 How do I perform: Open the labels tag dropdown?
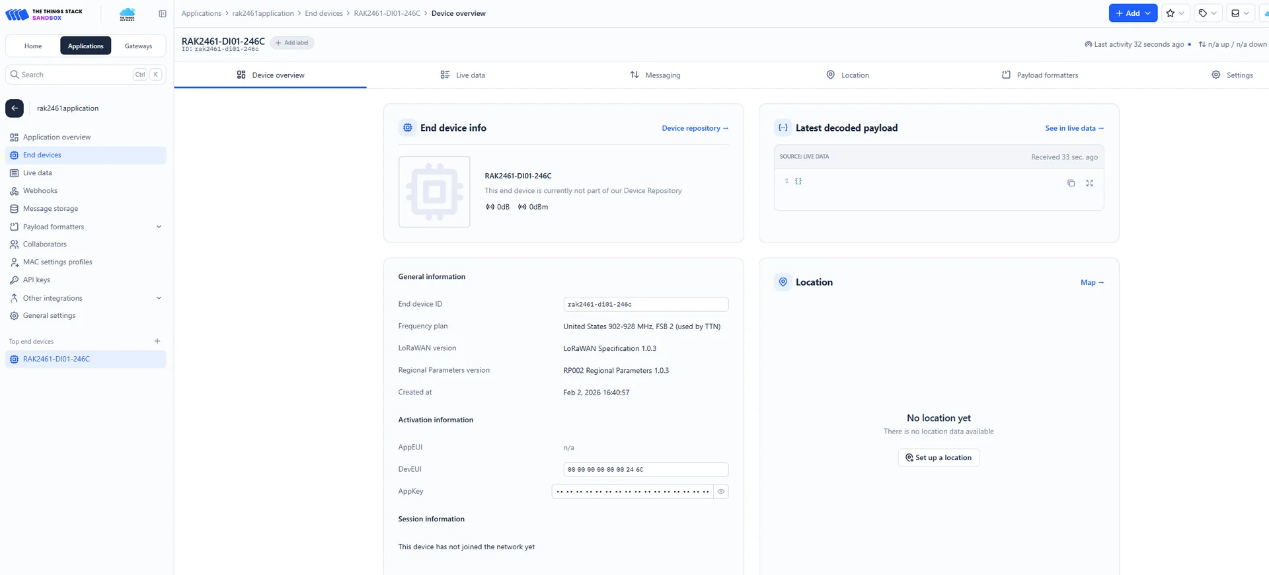click(x=1208, y=13)
